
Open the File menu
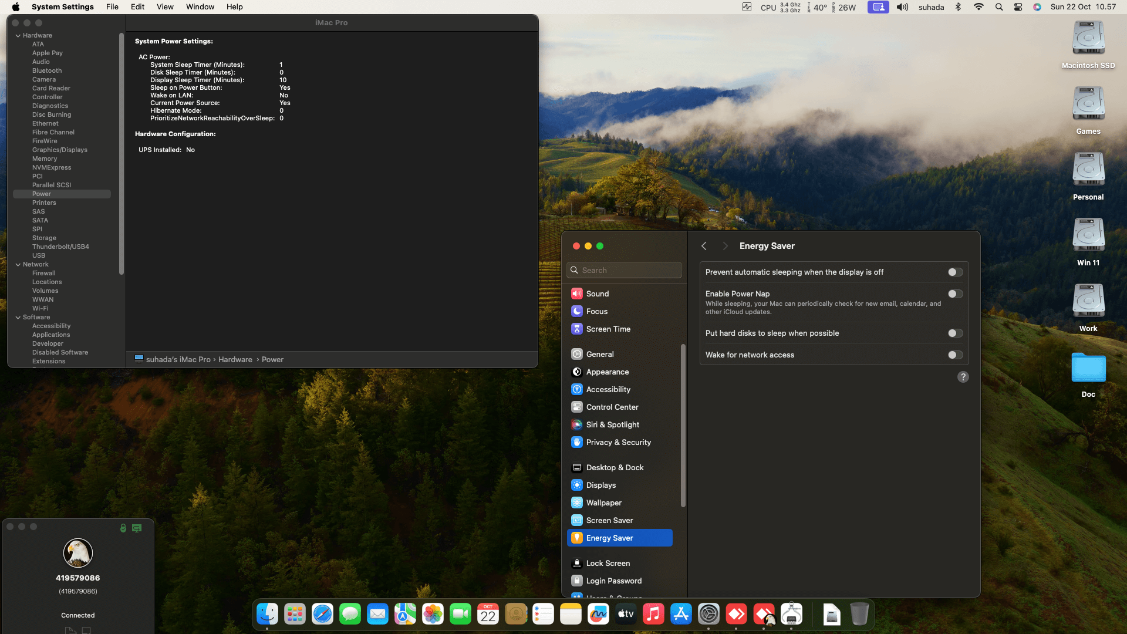click(112, 7)
